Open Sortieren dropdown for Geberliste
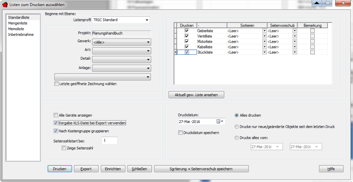353x182 pixels. (265, 31)
